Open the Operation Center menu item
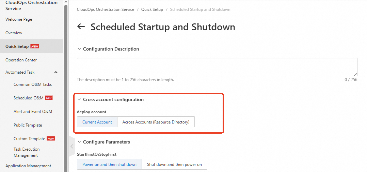Image resolution: width=367 pixels, height=172 pixels. [21, 60]
